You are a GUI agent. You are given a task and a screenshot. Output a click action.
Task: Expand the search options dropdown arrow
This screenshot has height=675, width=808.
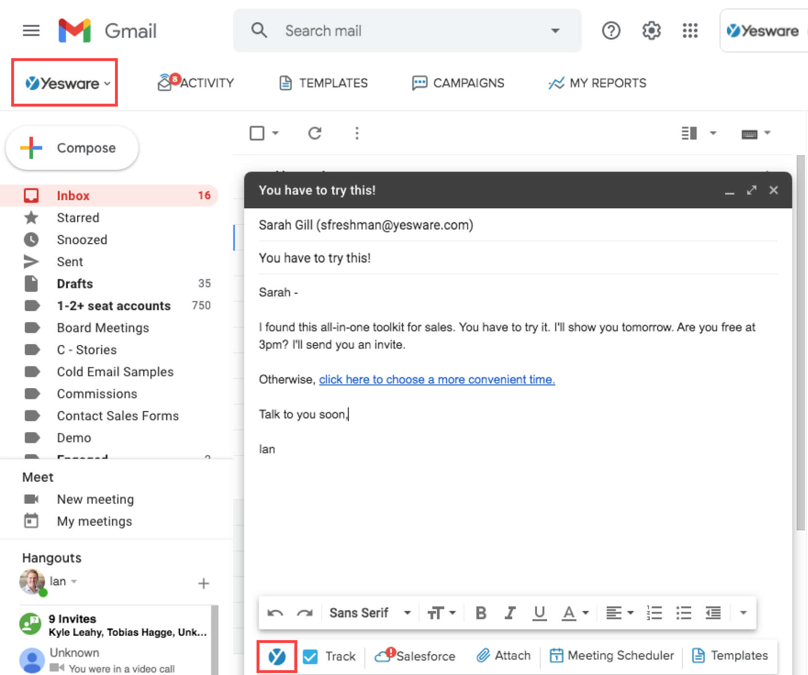(x=555, y=31)
